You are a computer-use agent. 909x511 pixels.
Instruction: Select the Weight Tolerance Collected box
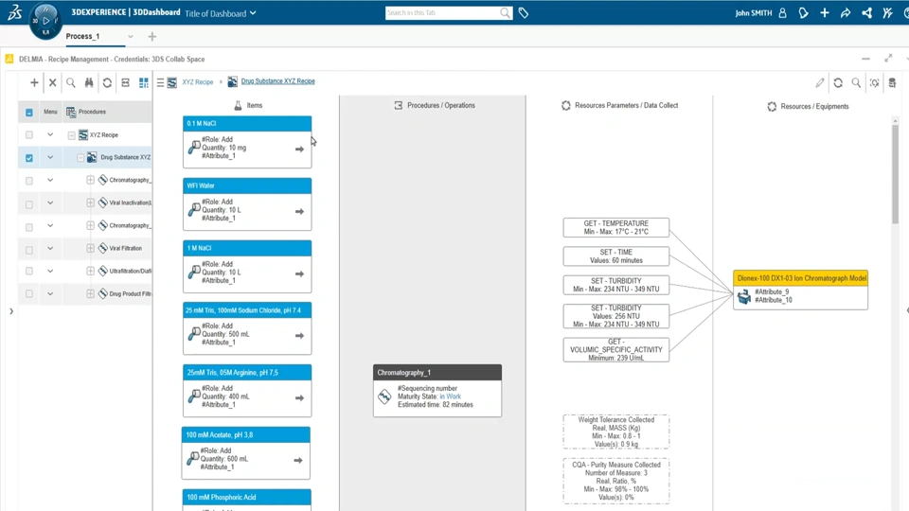click(x=616, y=432)
